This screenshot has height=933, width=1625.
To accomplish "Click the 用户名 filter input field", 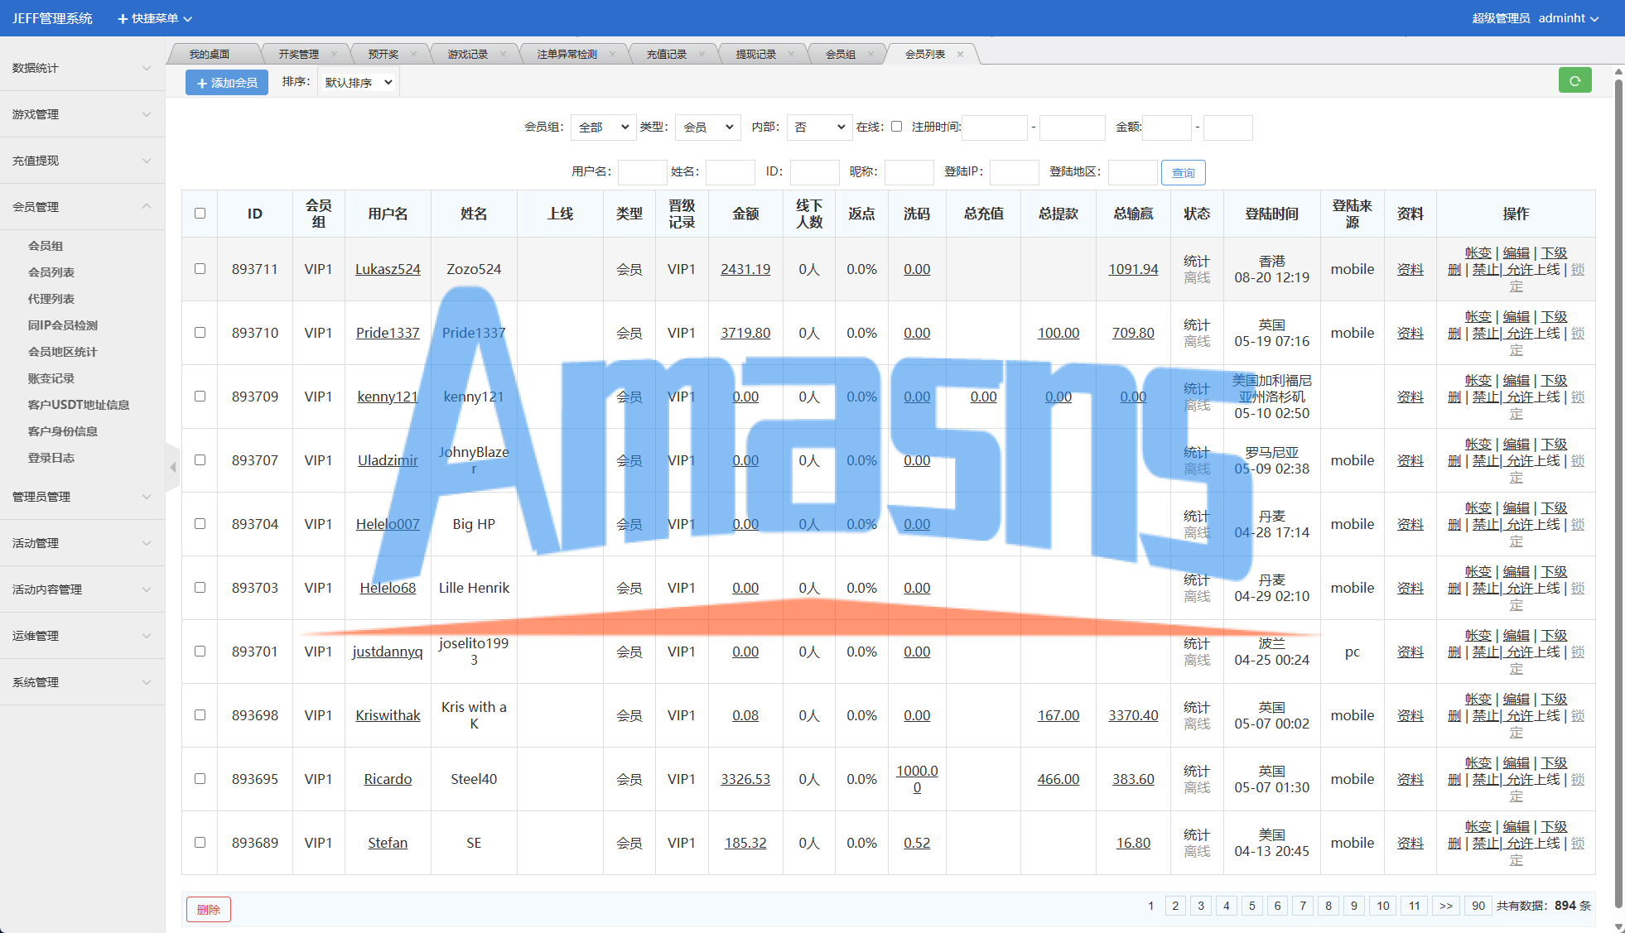I will coord(642,172).
